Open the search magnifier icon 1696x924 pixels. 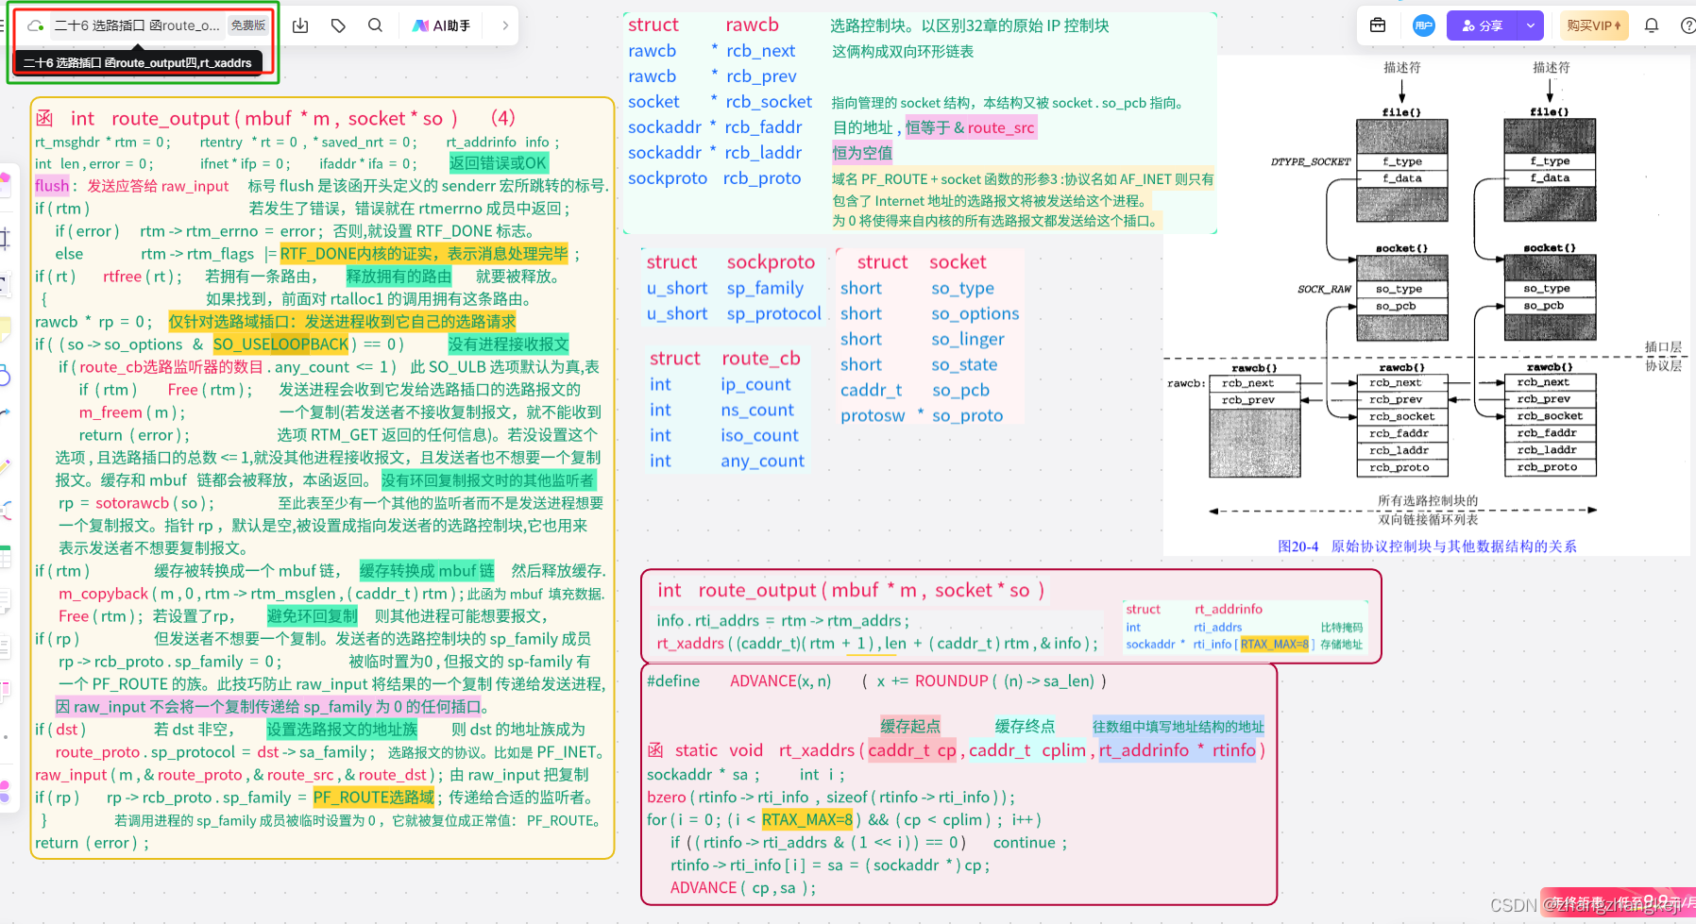[x=375, y=25]
